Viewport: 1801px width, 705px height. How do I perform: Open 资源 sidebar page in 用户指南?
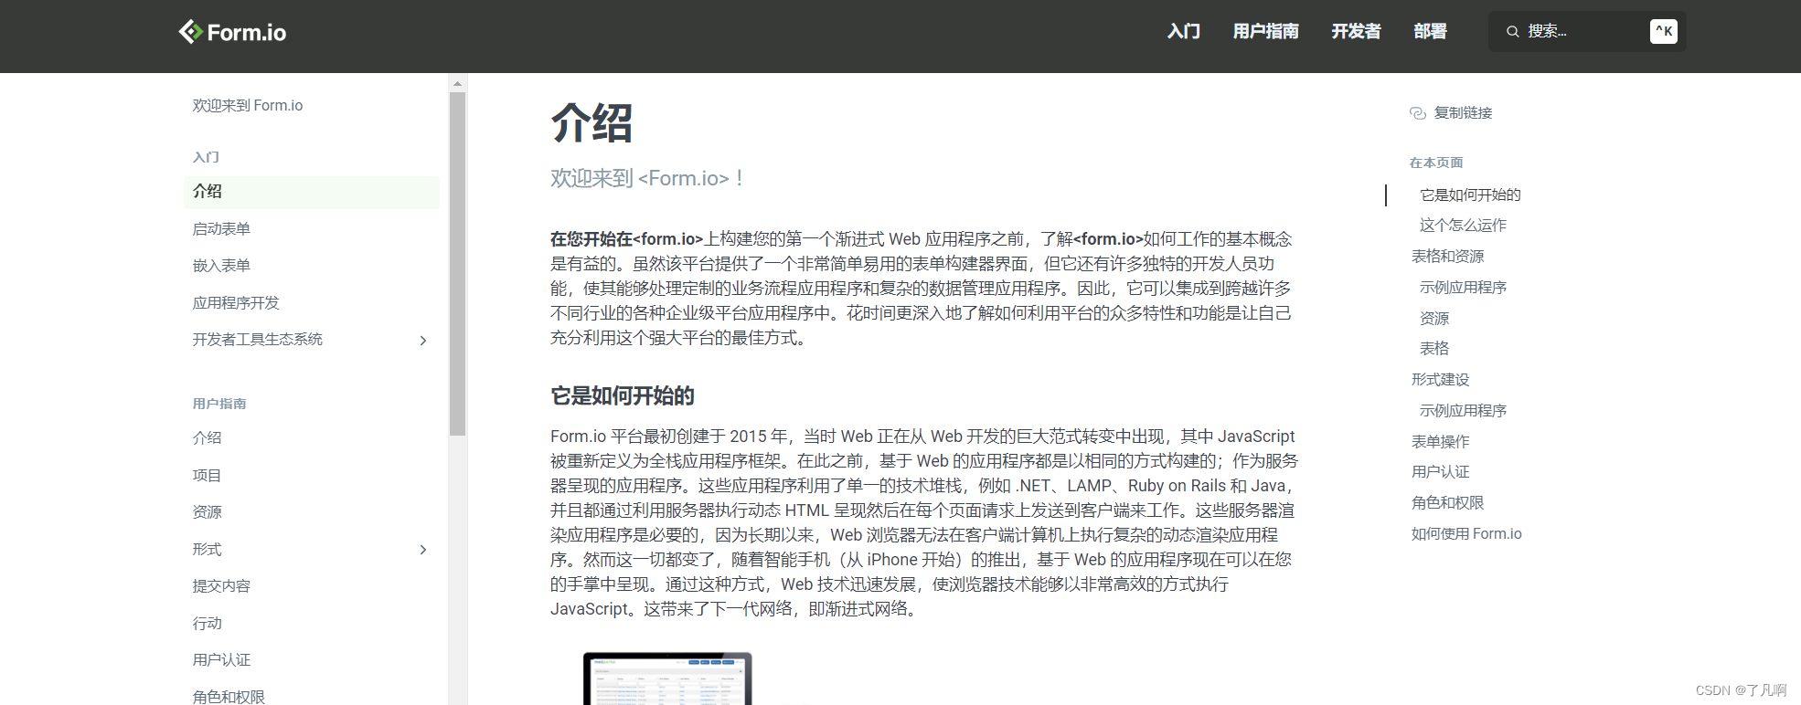[208, 512]
